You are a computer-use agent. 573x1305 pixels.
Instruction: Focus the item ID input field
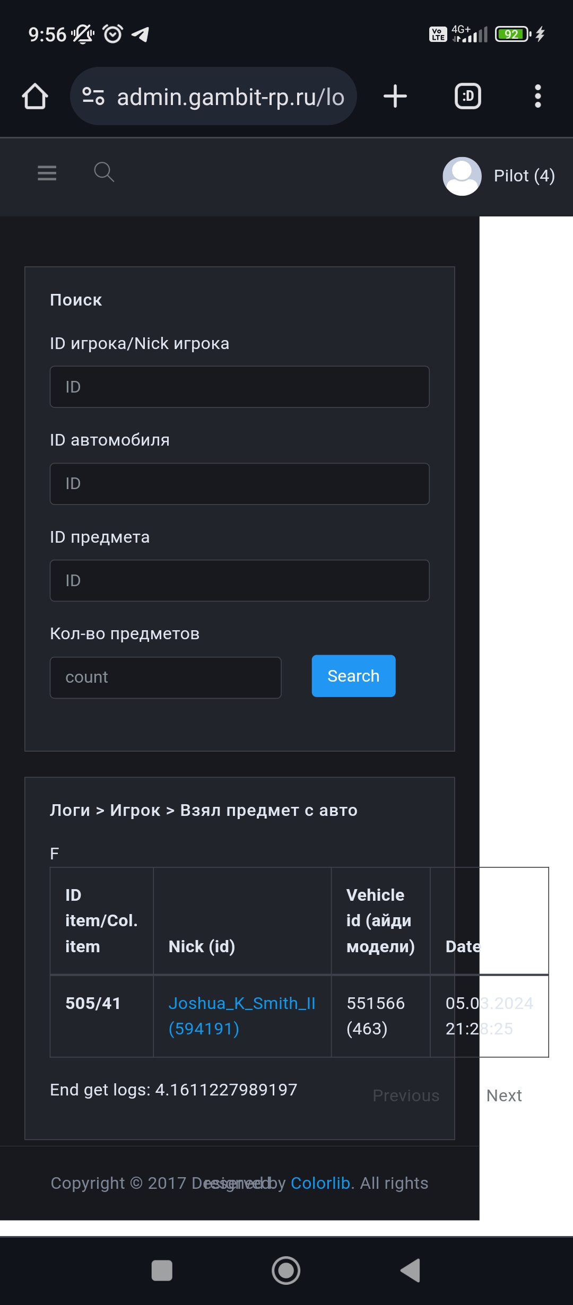(x=239, y=580)
